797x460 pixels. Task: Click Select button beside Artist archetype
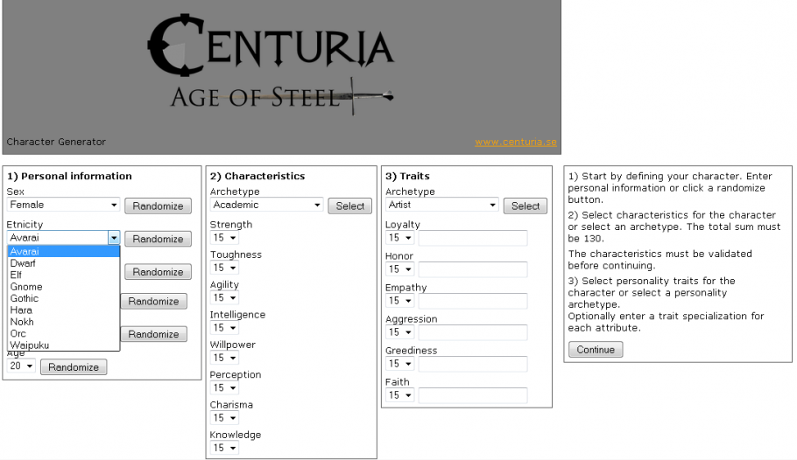click(x=525, y=206)
